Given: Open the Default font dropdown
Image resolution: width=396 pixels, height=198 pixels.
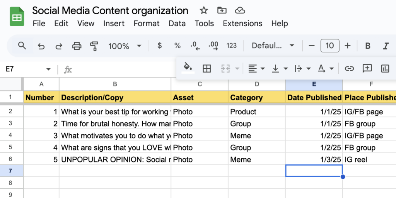Looking at the screenshot, I should [273, 46].
